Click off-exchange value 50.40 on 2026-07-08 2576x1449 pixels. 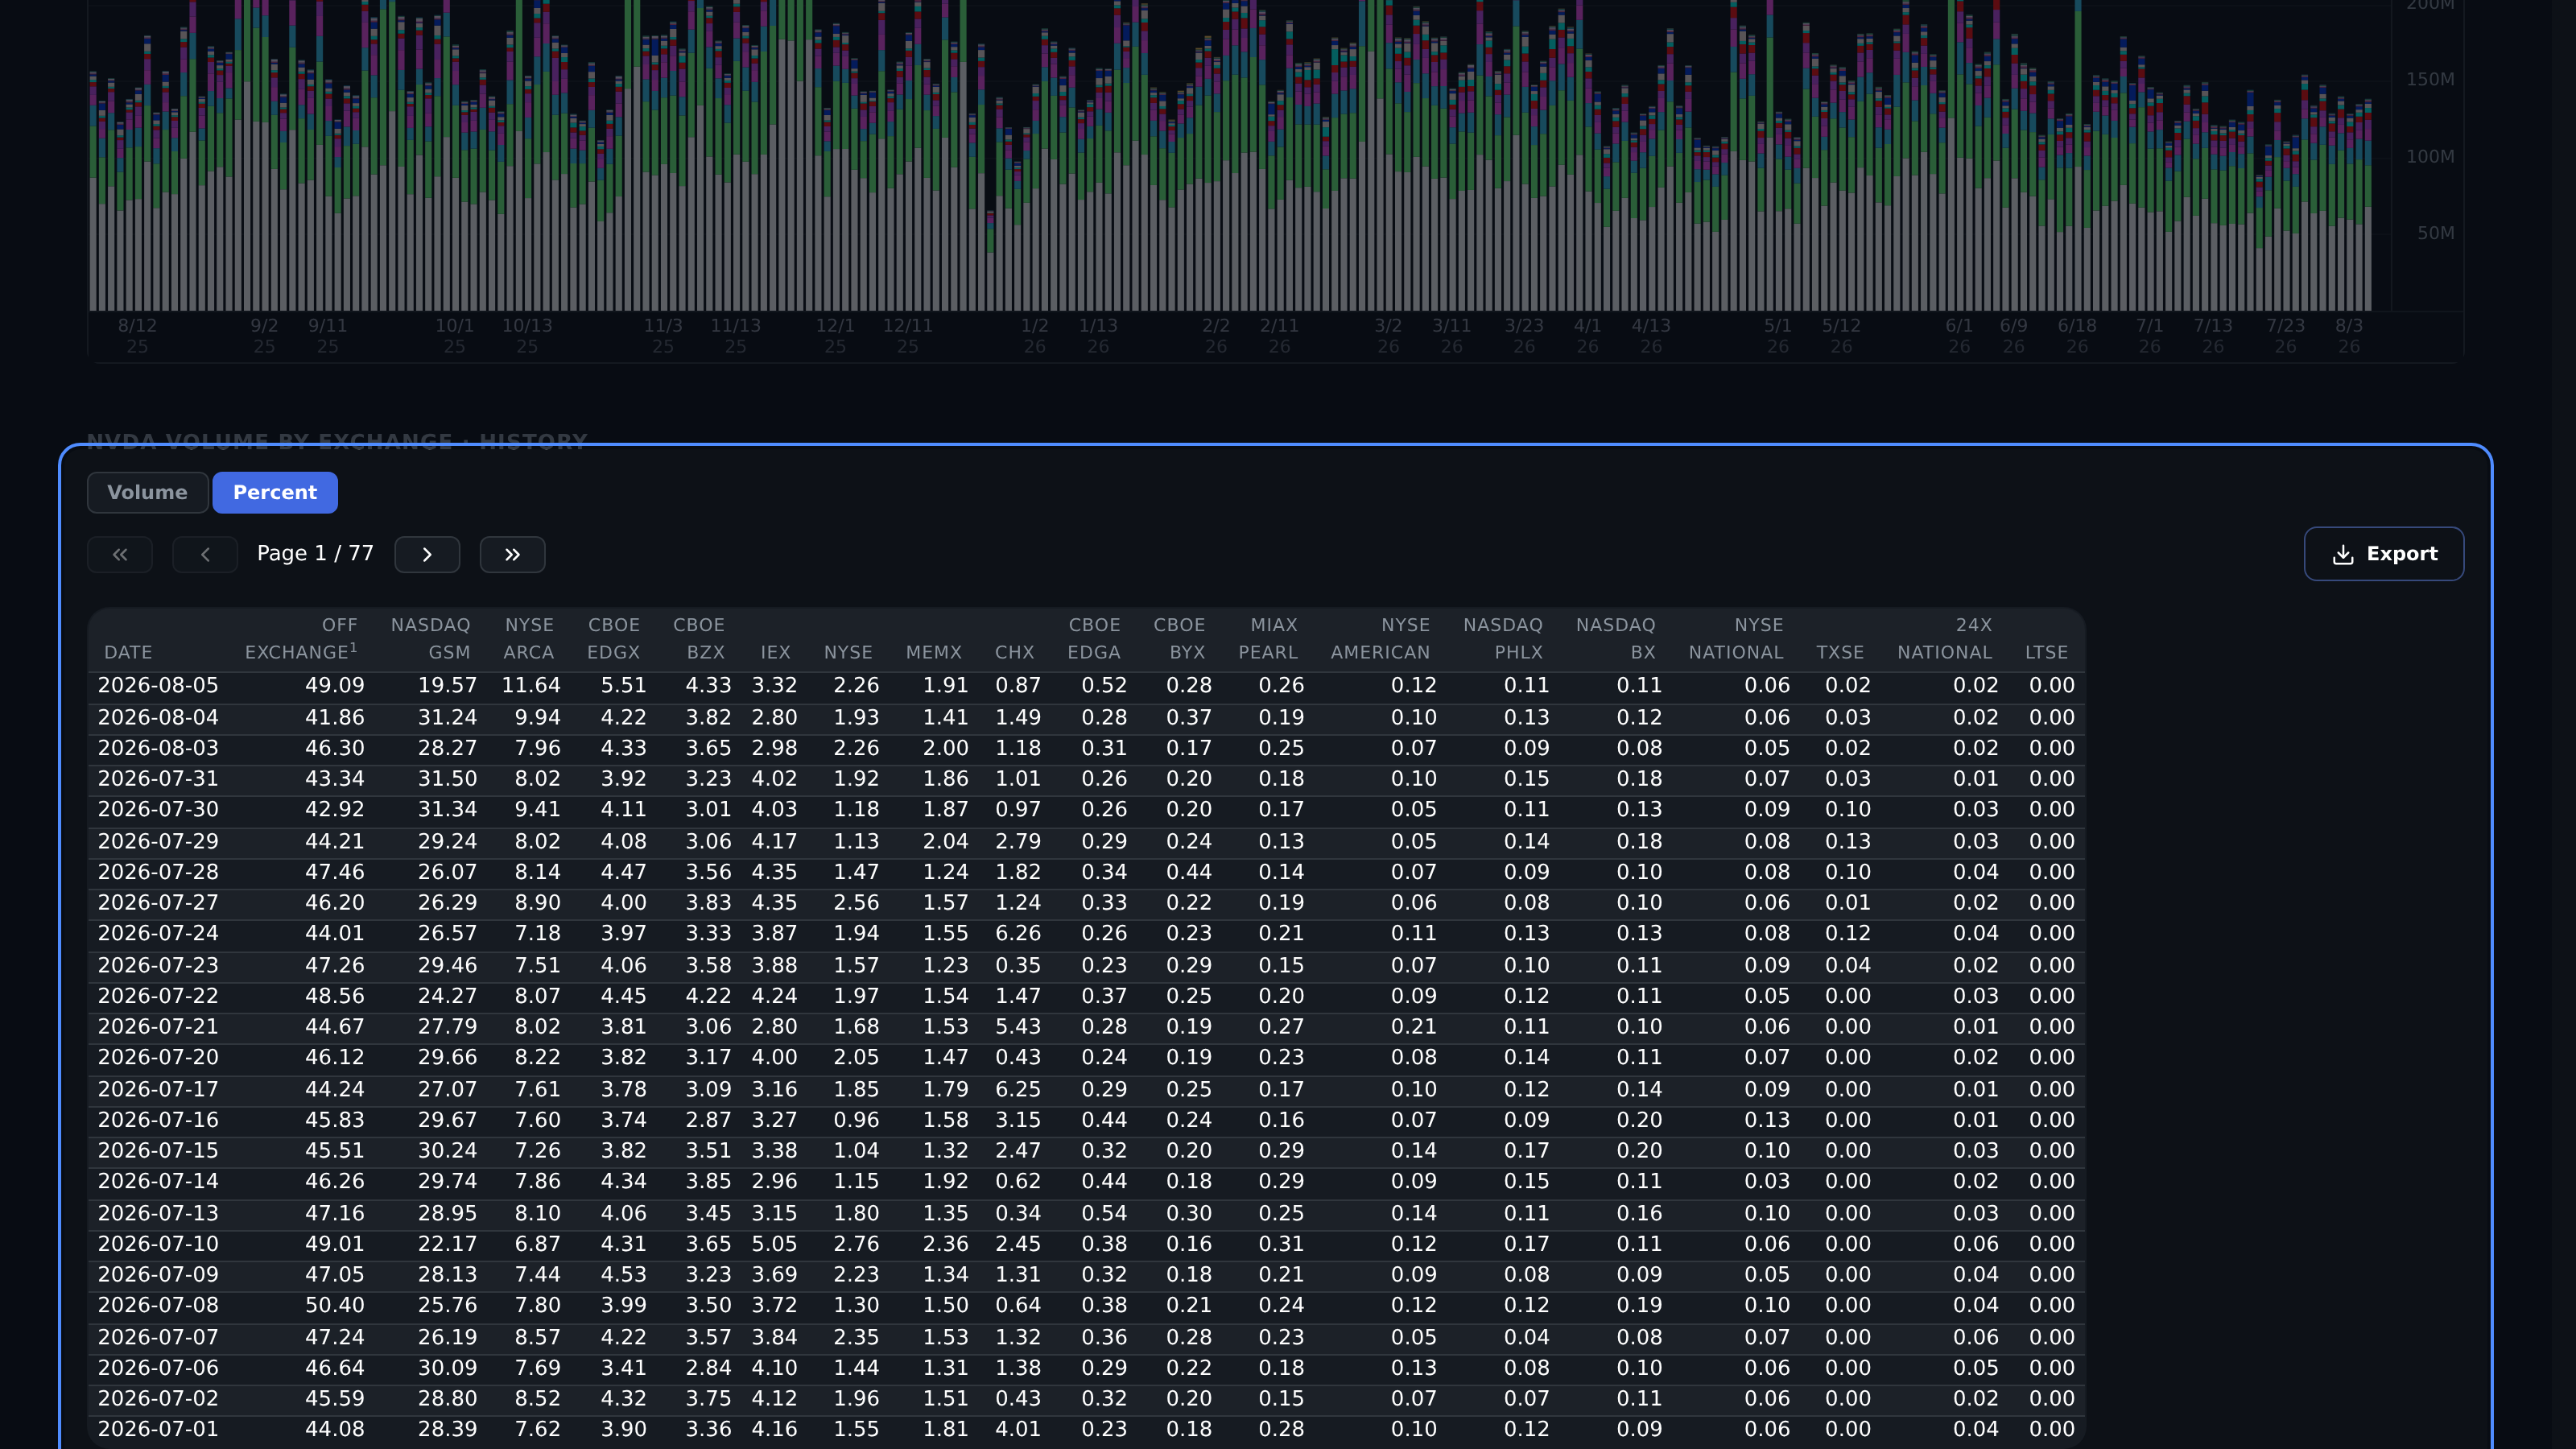pyautogui.click(x=334, y=1305)
